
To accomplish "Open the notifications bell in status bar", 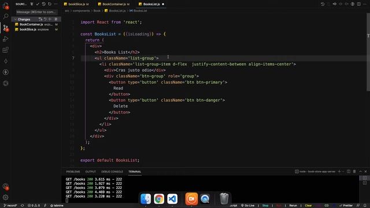I will [365, 206].
